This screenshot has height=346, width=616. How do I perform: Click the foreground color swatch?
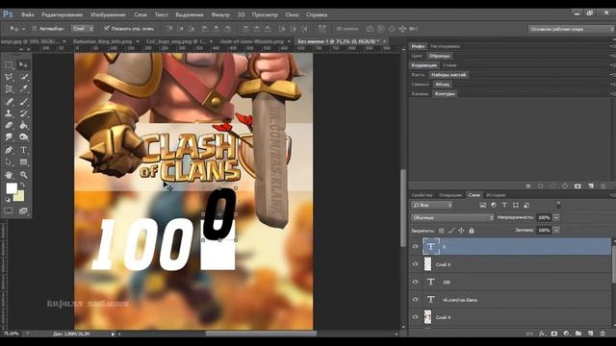[x=12, y=188]
